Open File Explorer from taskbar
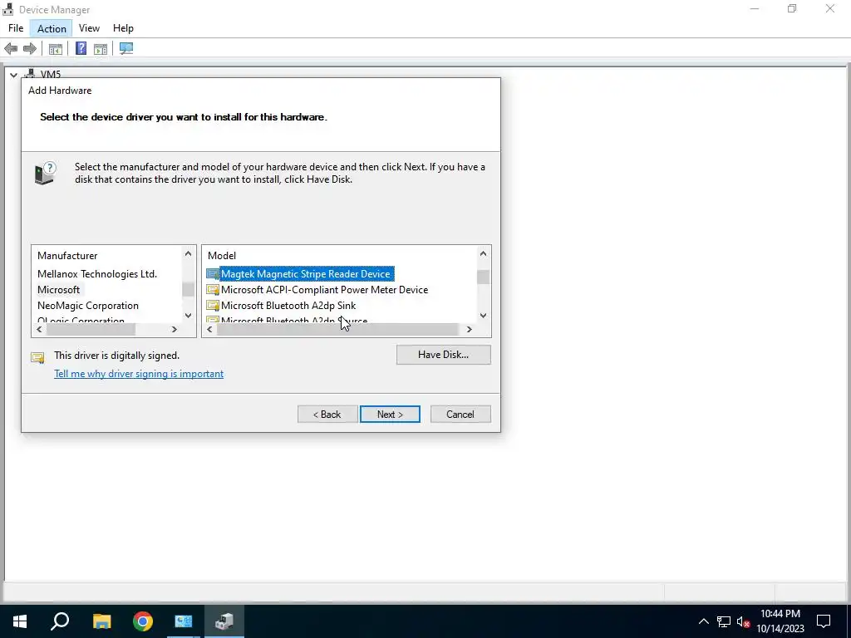The height and width of the screenshot is (638, 851). click(x=101, y=621)
